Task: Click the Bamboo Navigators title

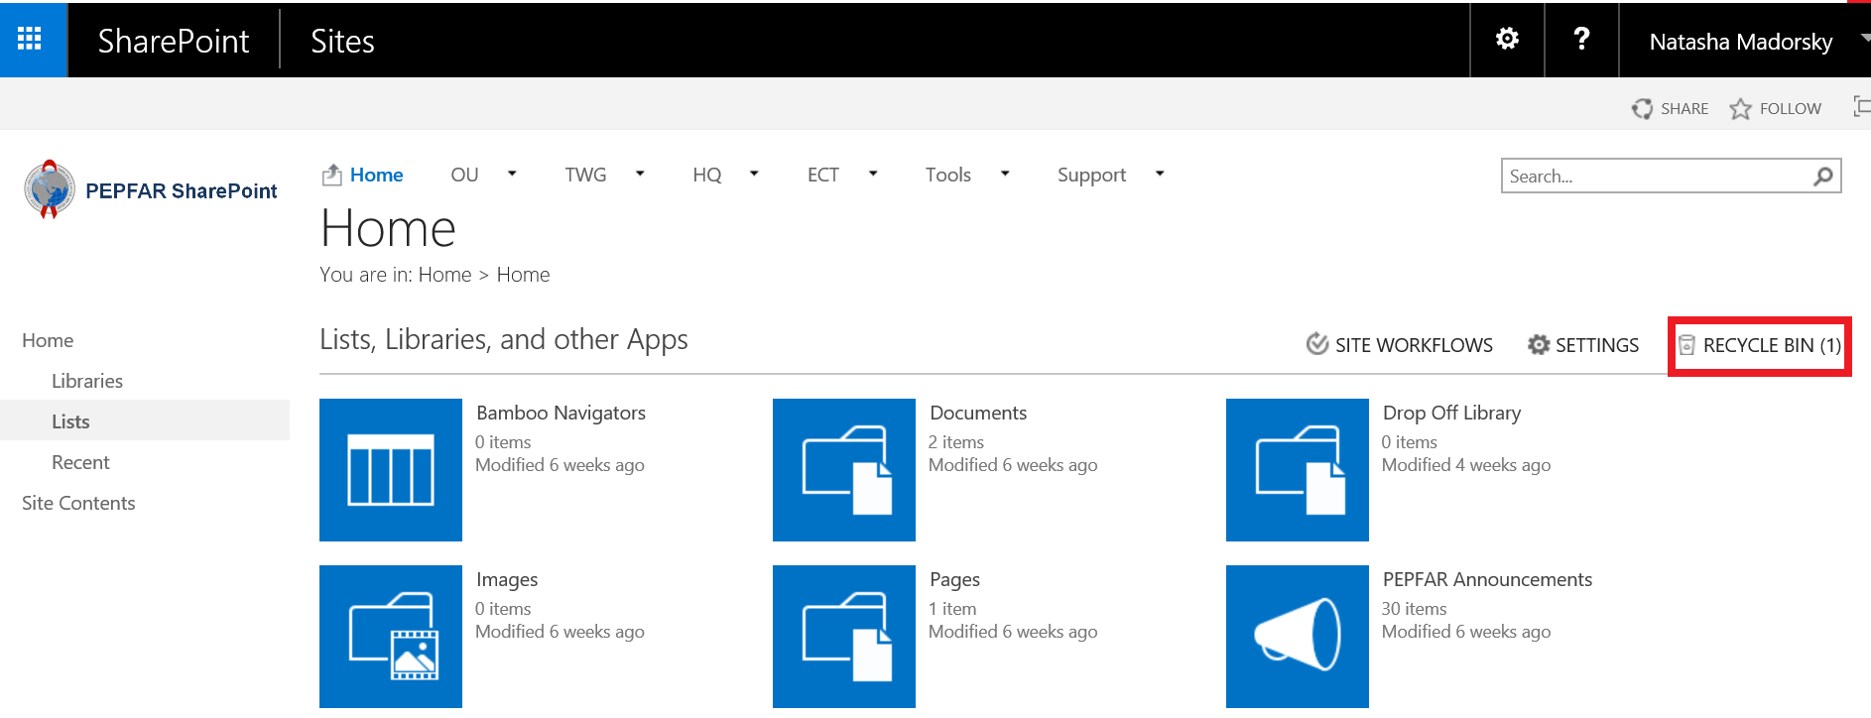Action: (561, 413)
